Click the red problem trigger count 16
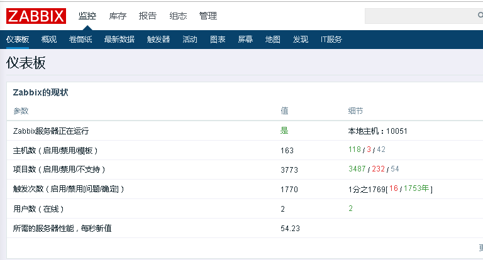Image resolution: width=483 pixels, height=260 pixels. (x=394, y=188)
